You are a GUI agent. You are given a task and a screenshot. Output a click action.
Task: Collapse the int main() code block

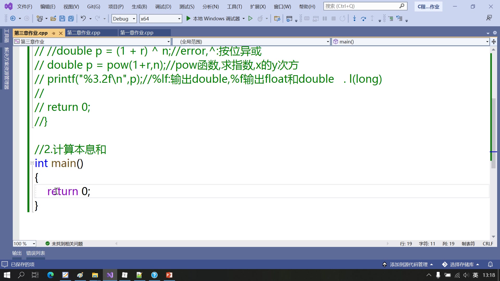32,163
